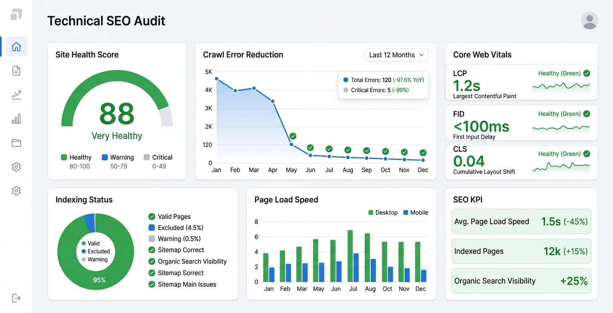Image resolution: width=613 pixels, height=313 pixels.
Task: Click the Very Healthy label
Action: pos(117,136)
